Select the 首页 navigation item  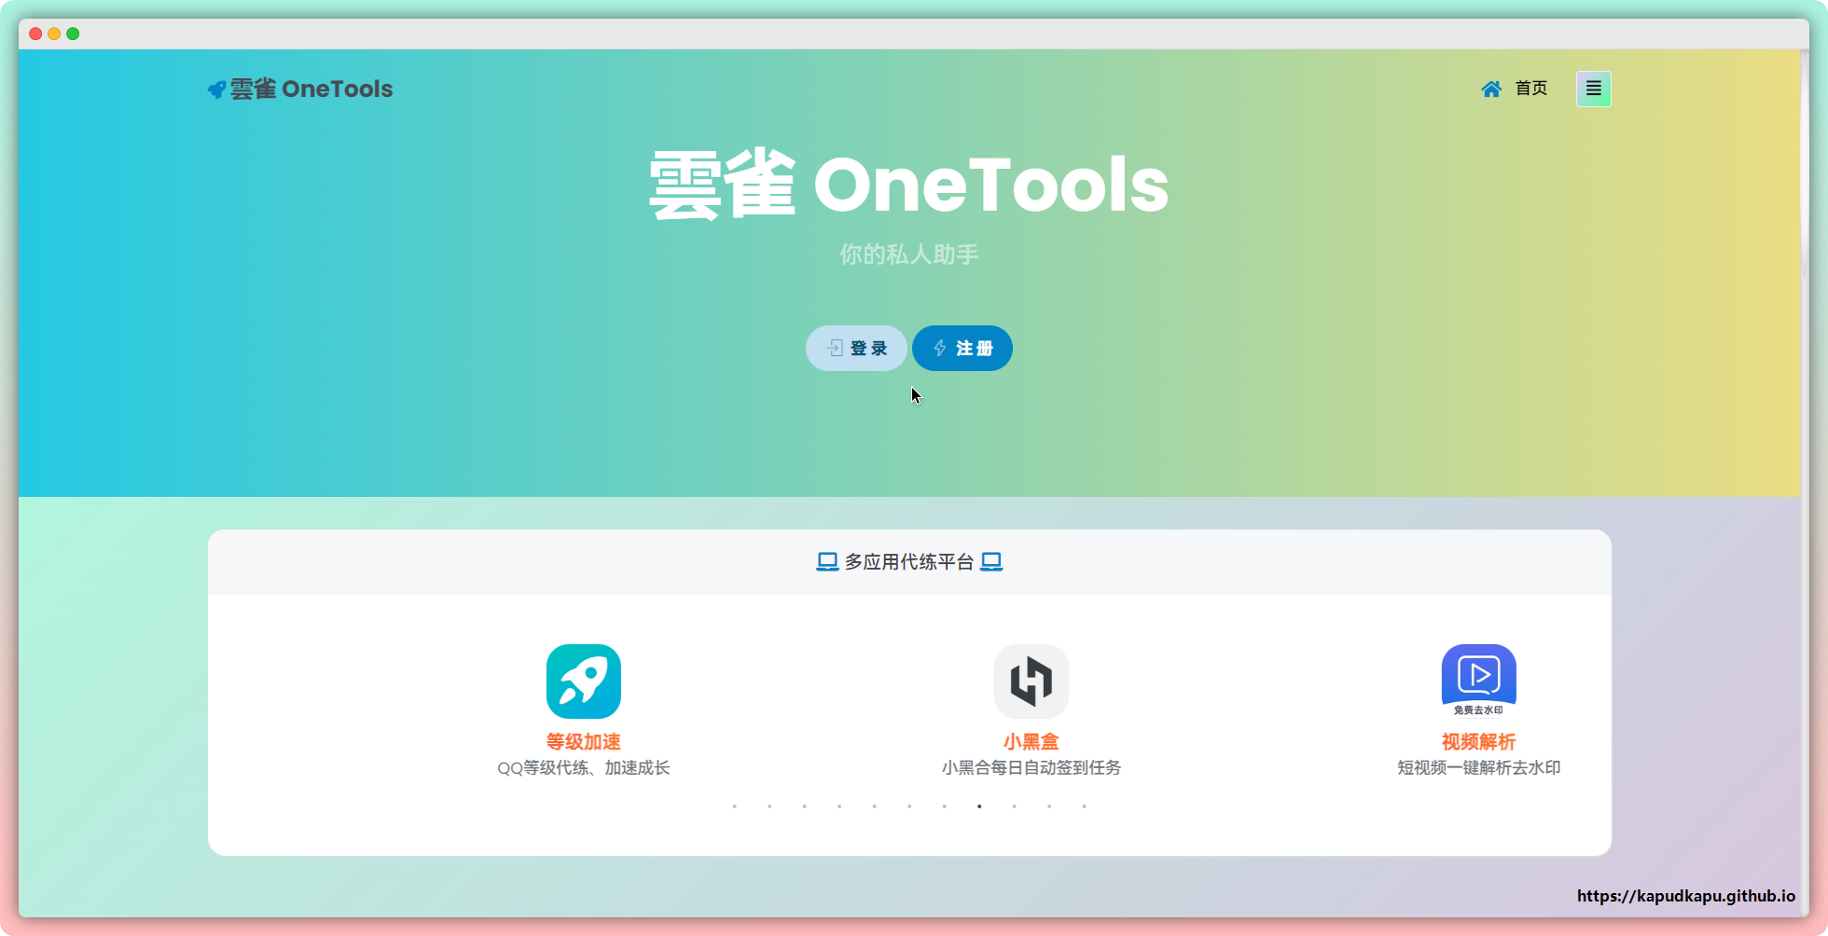pyautogui.click(x=1530, y=89)
